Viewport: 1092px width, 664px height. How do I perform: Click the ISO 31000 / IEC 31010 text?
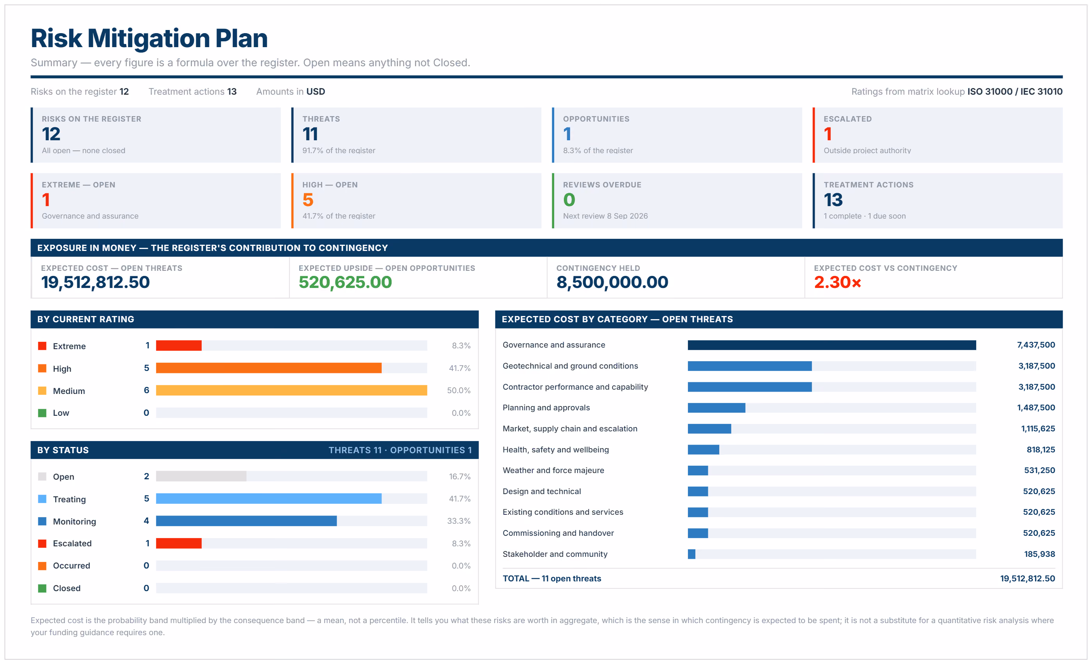click(1014, 92)
